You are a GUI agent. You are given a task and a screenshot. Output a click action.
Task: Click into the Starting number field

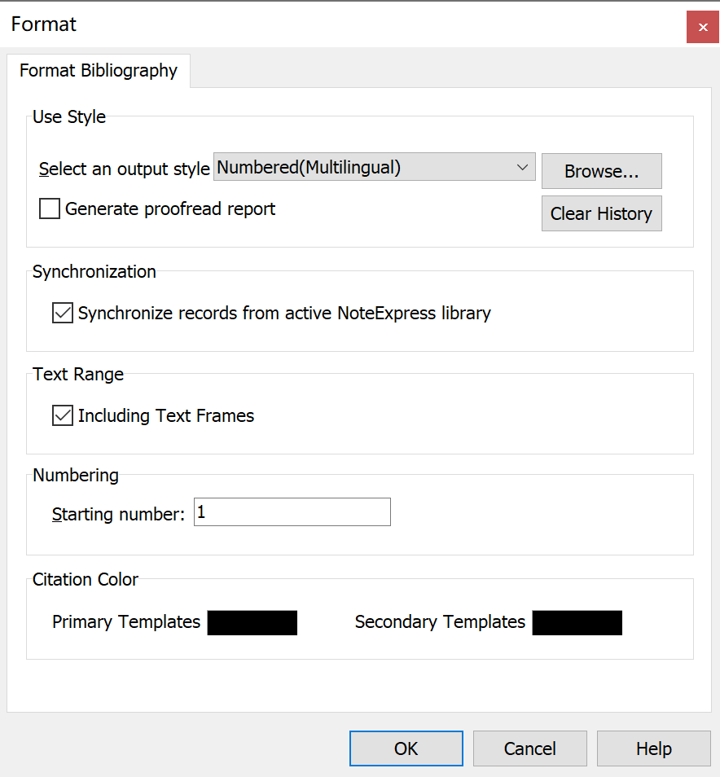pyautogui.click(x=292, y=512)
